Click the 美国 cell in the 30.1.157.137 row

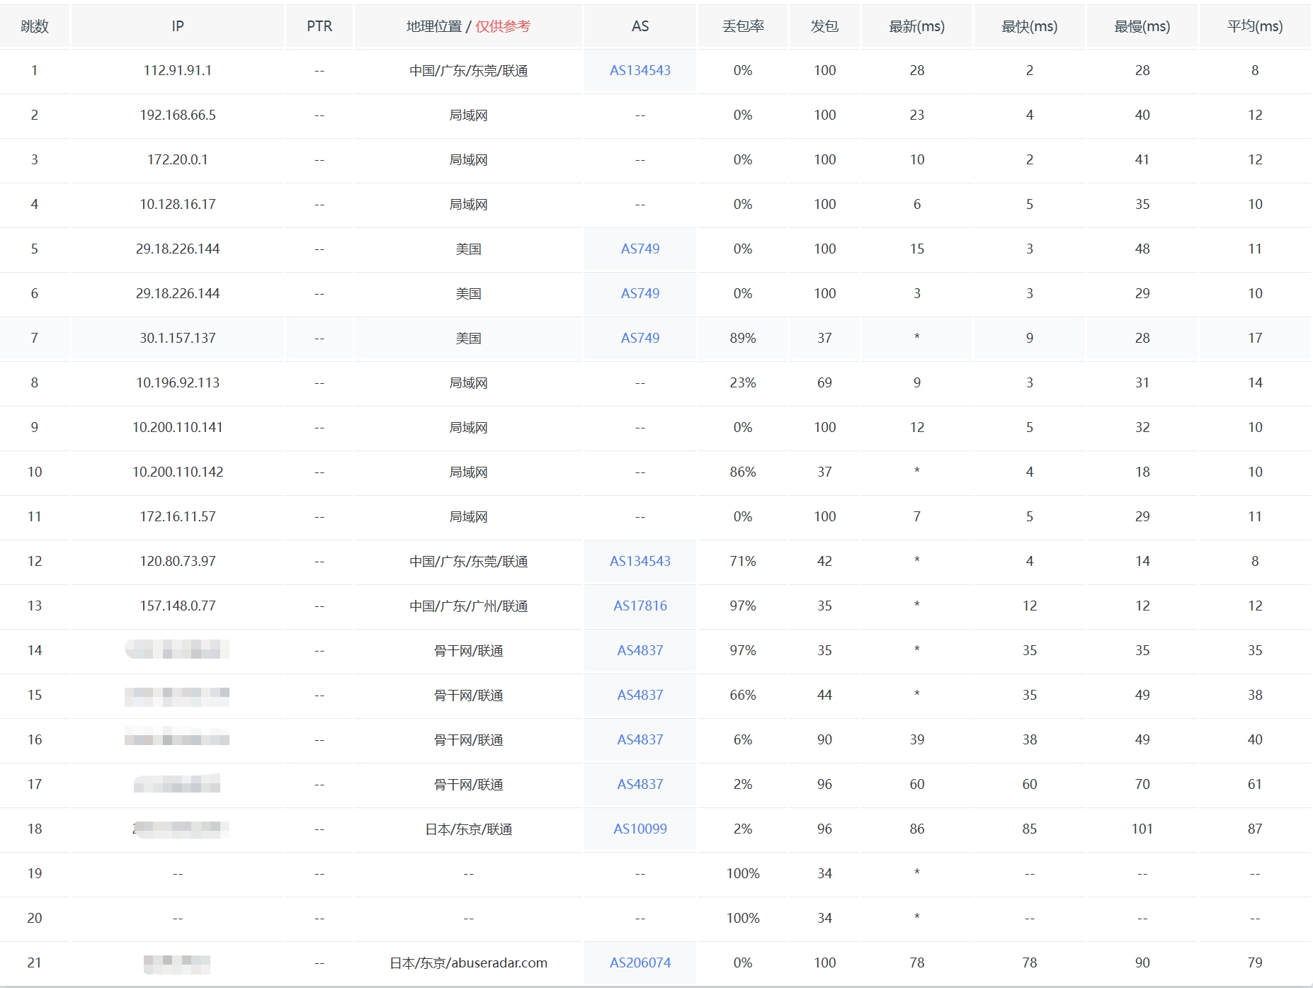[469, 338]
